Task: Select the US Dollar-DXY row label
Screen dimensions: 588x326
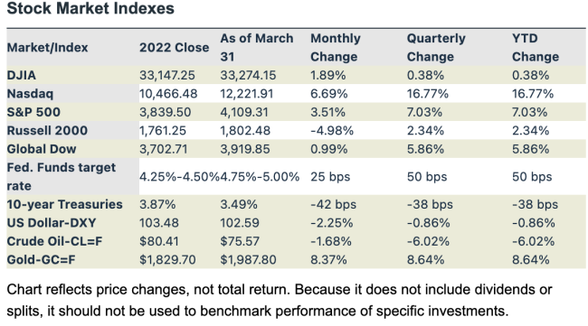Action: pos(52,223)
